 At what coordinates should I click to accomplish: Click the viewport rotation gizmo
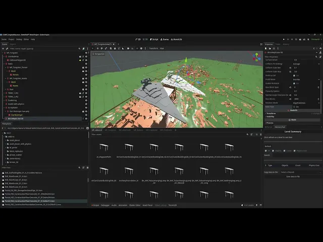pyautogui.click(x=257, y=57)
